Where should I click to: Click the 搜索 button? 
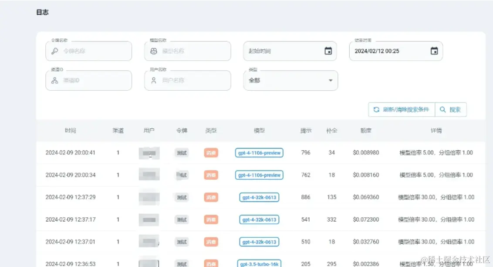click(x=451, y=110)
